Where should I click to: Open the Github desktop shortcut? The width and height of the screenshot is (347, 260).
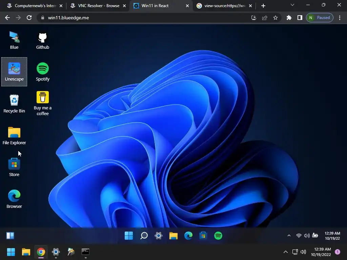pos(42,40)
